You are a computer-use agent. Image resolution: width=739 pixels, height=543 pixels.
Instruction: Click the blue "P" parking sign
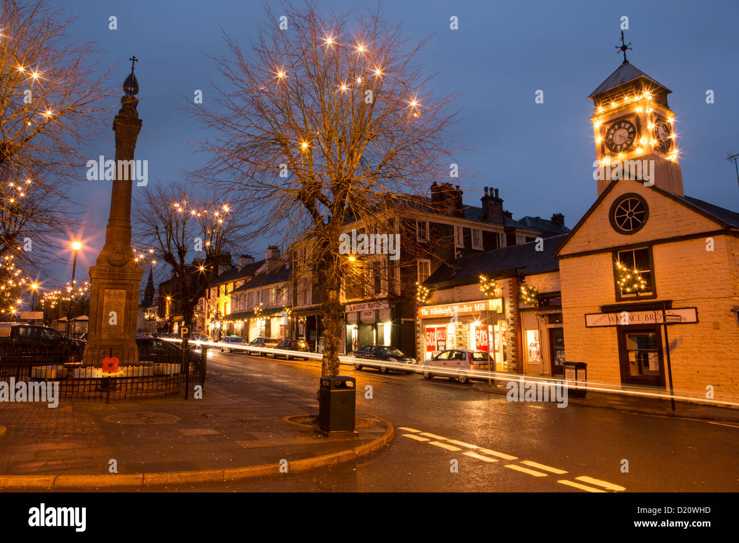pyautogui.click(x=184, y=332)
